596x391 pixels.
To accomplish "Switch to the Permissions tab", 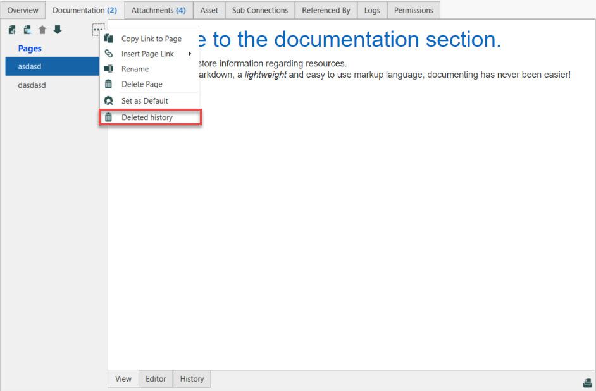I will pos(413,9).
